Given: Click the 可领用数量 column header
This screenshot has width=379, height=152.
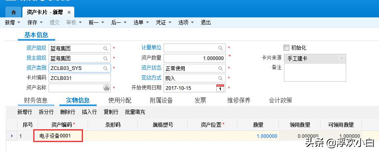Looking at the screenshot, I should [341, 125].
